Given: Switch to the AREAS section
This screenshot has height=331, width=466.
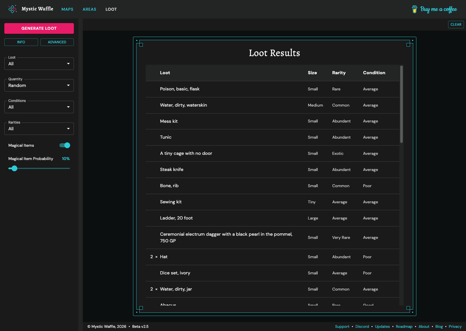Looking at the screenshot, I should click(89, 9).
